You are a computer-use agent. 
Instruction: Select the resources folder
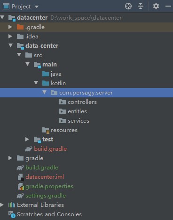(x=64, y=130)
